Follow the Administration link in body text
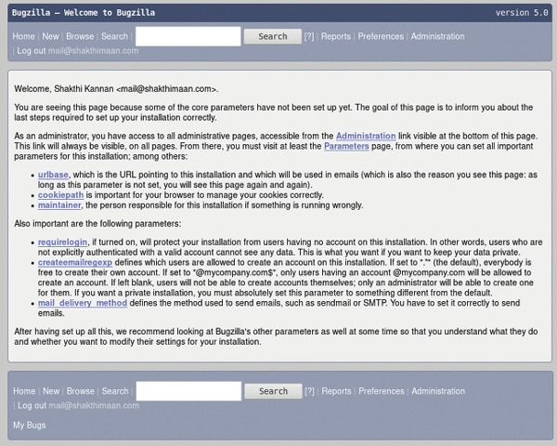This screenshot has height=446, width=557. [366, 137]
